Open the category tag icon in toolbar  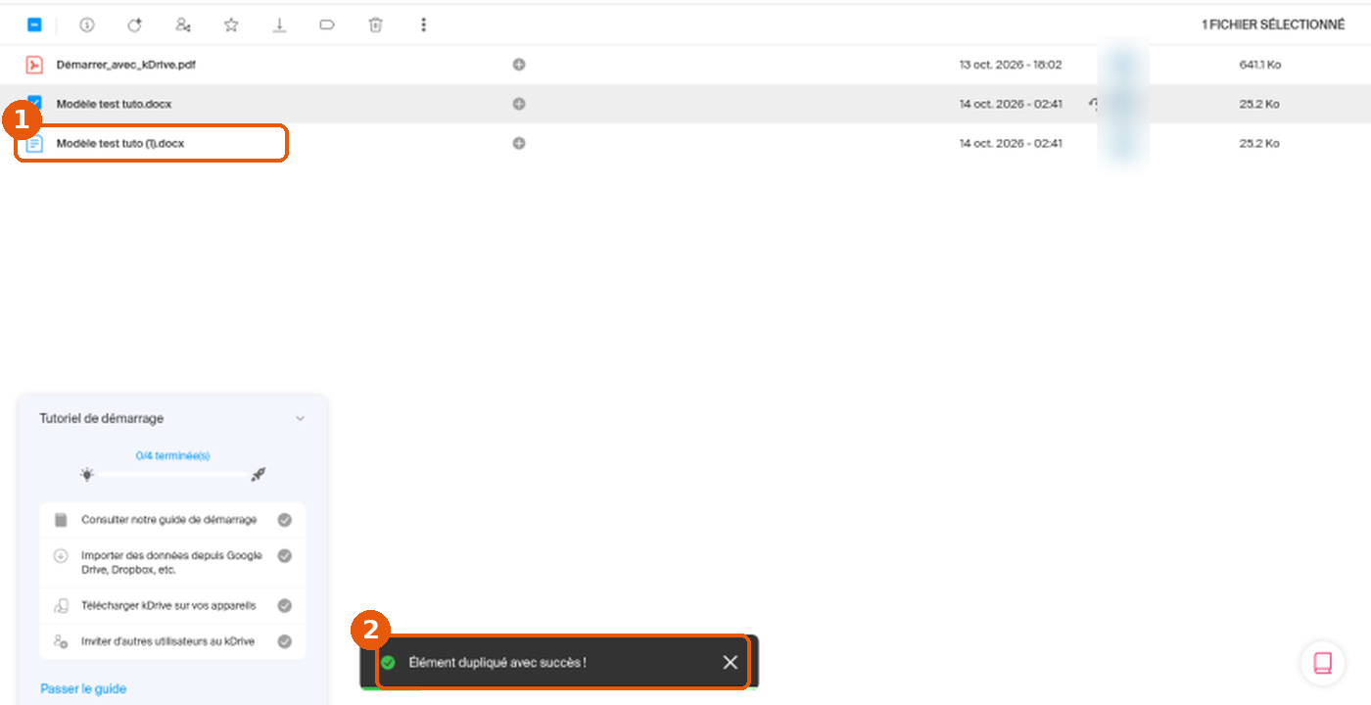(327, 24)
